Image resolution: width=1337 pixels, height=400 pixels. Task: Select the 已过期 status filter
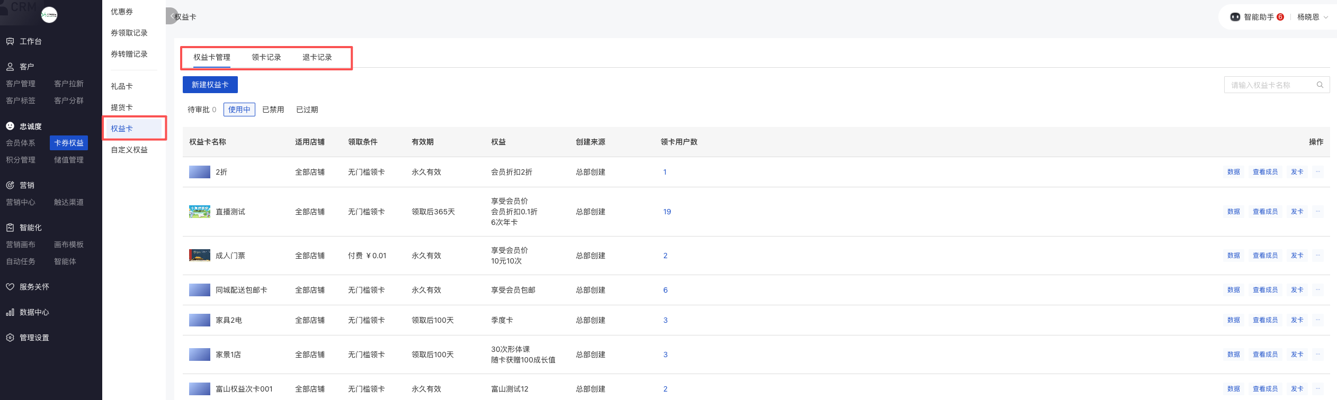pyautogui.click(x=307, y=110)
